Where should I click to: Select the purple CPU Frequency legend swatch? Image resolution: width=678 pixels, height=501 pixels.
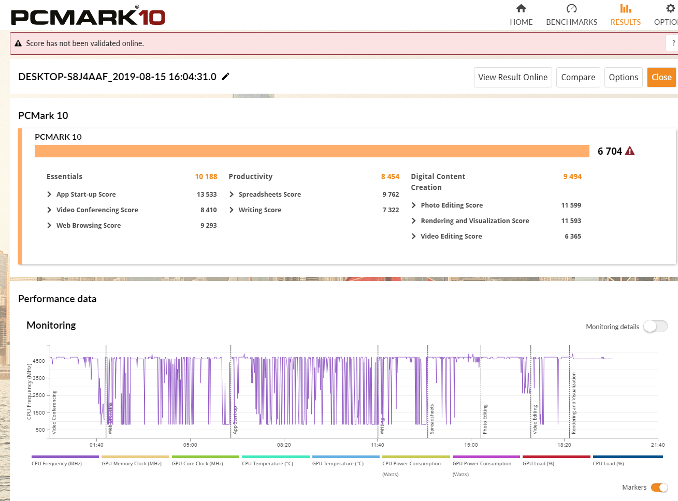click(65, 457)
